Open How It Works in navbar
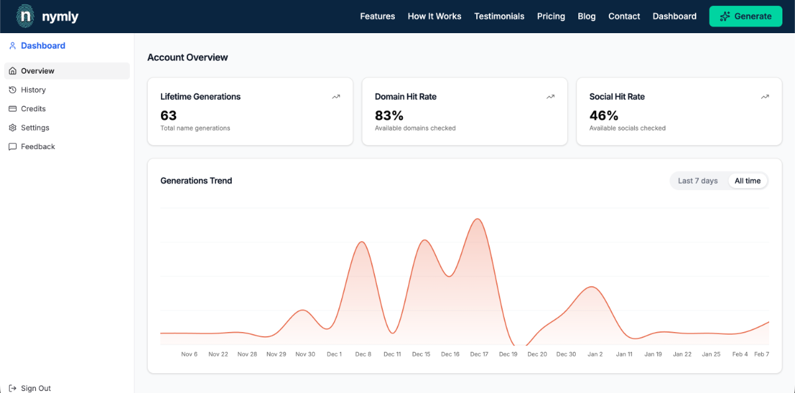This screenshot has width=795, height=393. 434,16
